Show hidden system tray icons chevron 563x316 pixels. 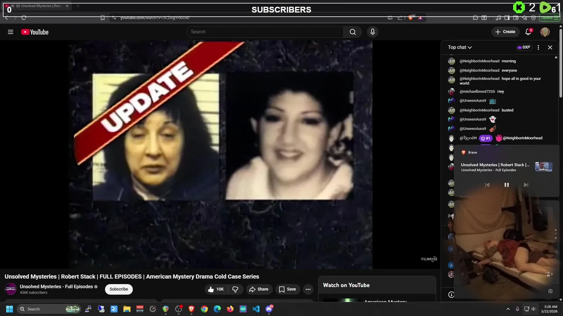tap(508, 309)
